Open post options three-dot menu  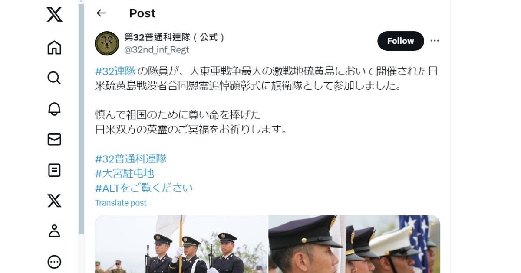[435, 41]
